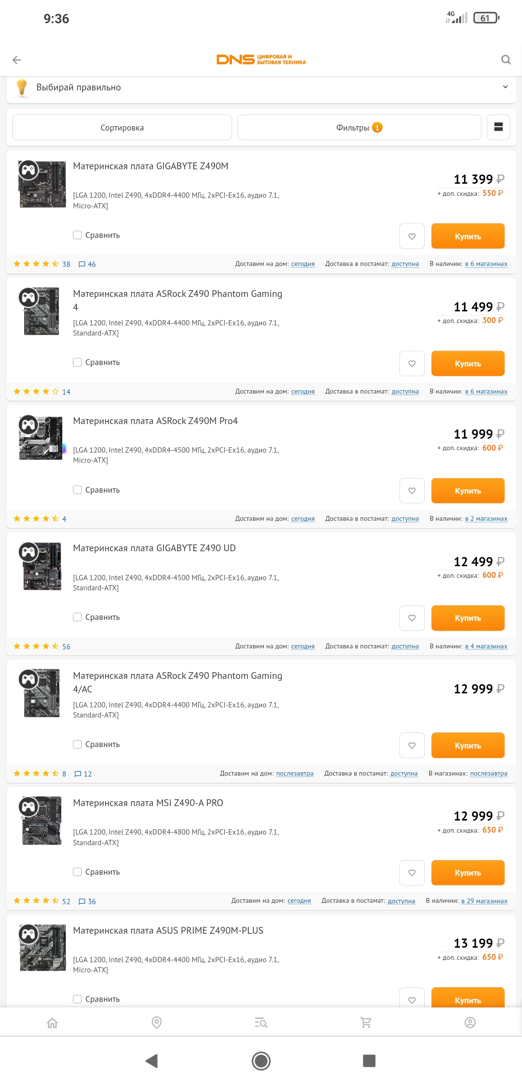Open the Фильтры filter panel
This screenshot has width=522, height=1086.
coord(359,128)
